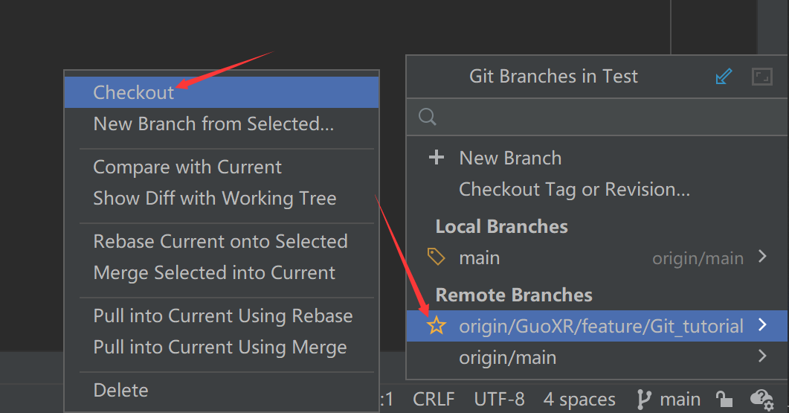This screenshot has height=413, width=789.
Task: Expand origin/GuoXR/feature/Git_tutorial submenu arrow
Action: tap(761, 326)
